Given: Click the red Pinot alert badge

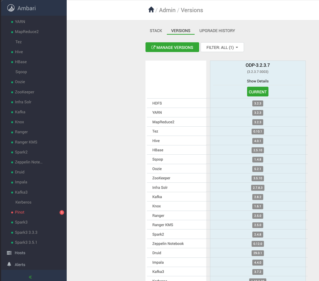Looking at the screenshot, I should click(x=62, y=212).
